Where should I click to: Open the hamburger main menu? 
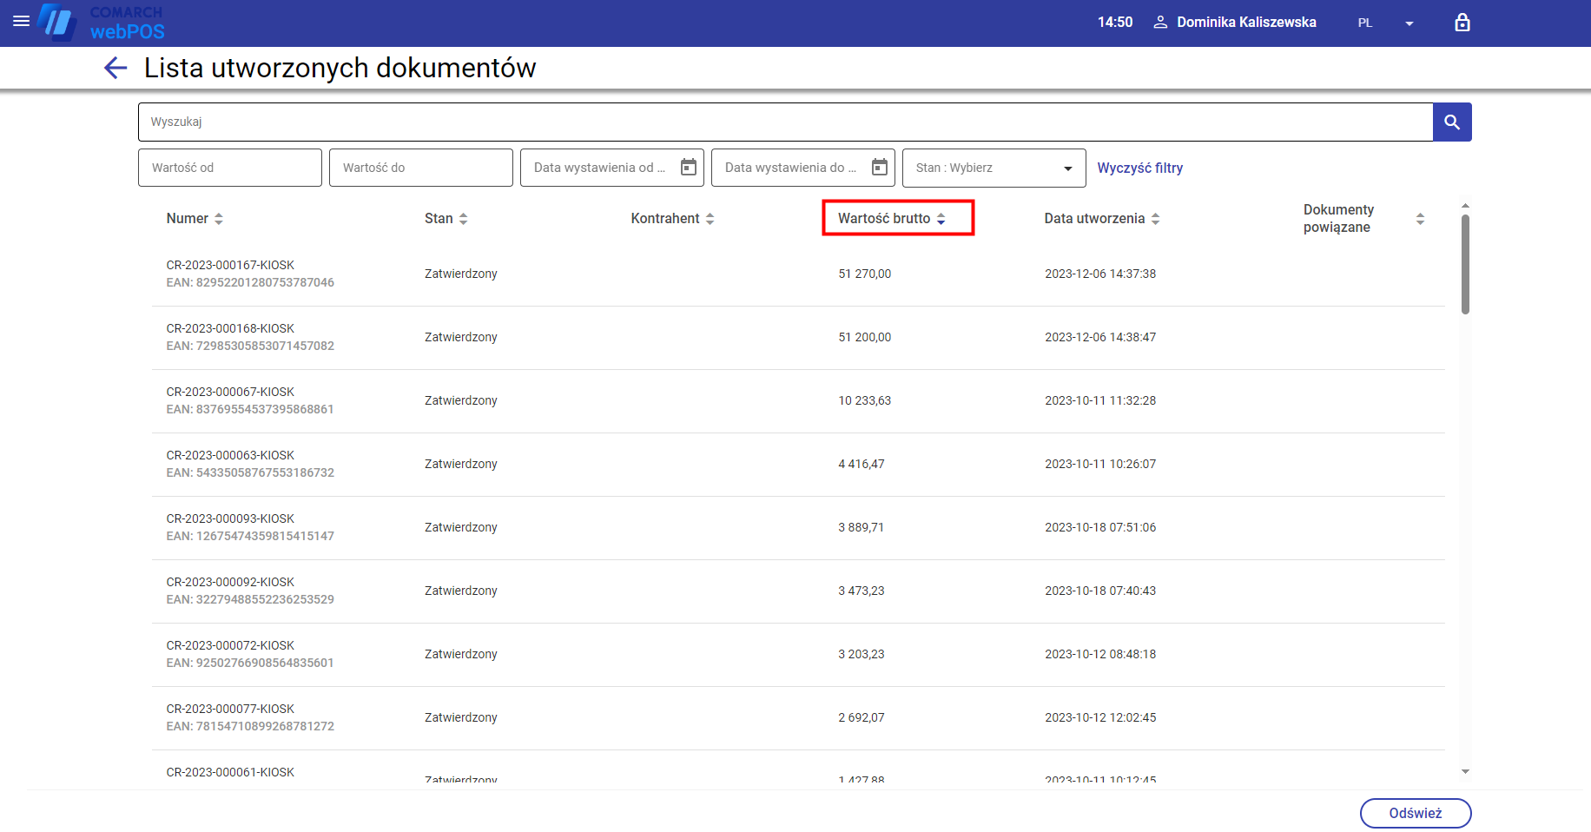point(22,21)
